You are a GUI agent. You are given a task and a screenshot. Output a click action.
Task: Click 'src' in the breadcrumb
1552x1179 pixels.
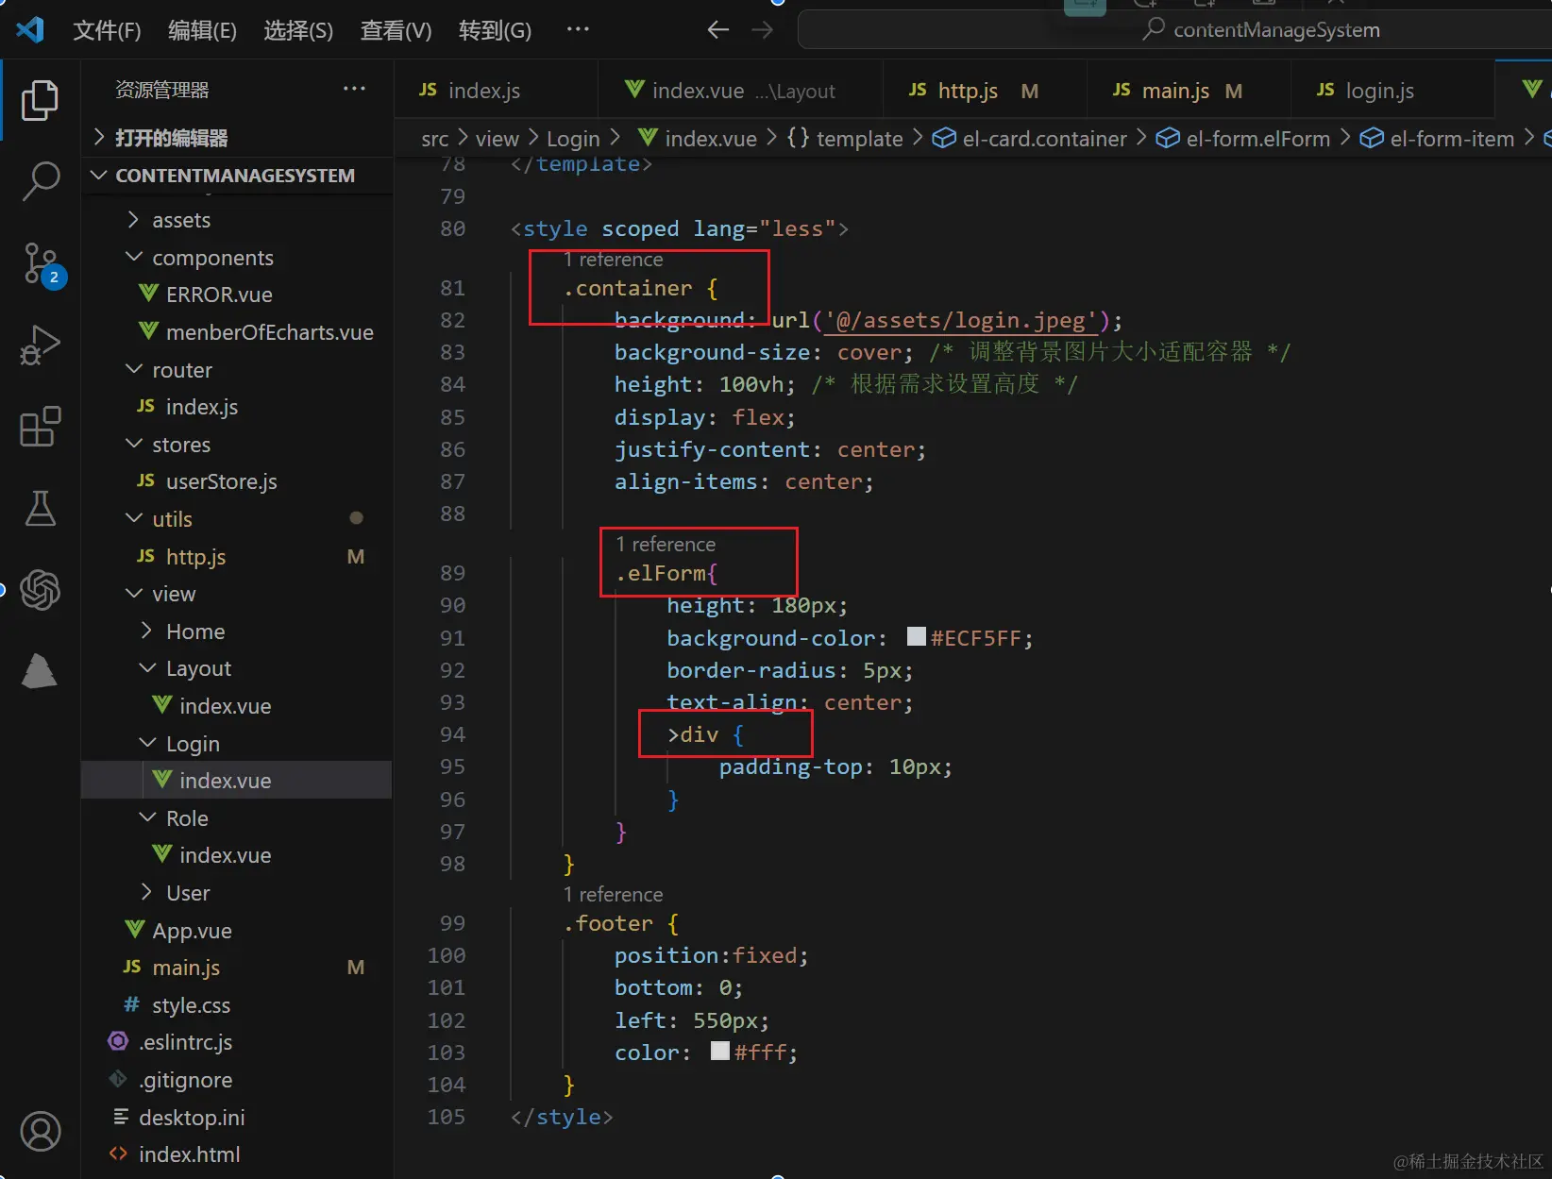pos(434,139)
